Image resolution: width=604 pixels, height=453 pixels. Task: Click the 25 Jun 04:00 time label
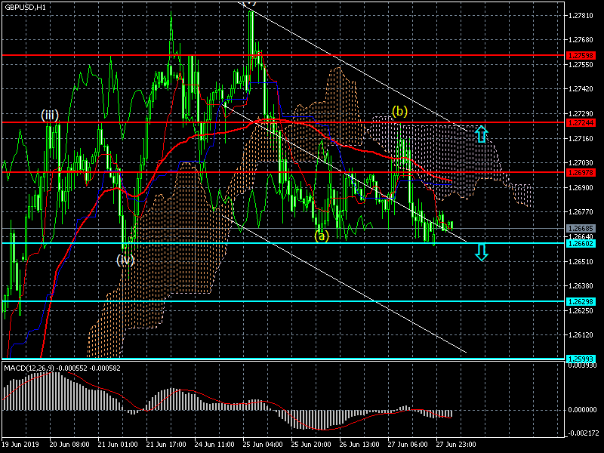point(263,445)
